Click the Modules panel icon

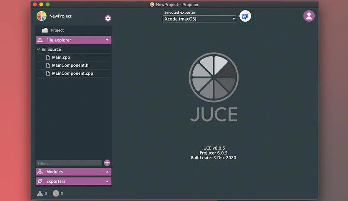[x=40, y=172]
